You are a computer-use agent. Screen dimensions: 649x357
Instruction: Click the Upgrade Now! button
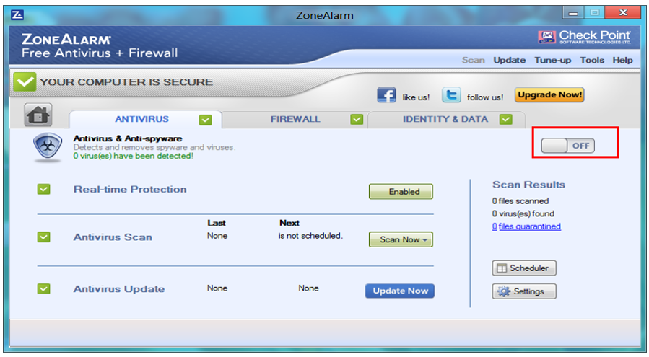click(549, 94)
